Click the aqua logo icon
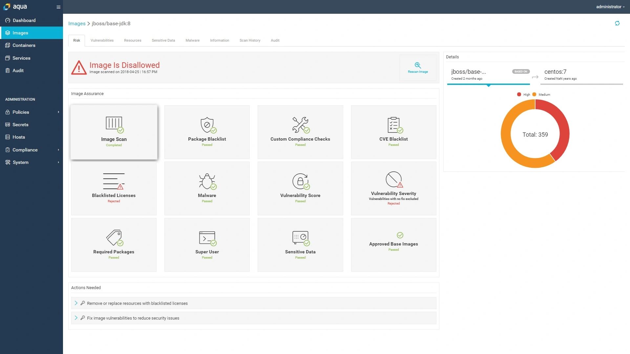630x354 pixels. (7, 7)
